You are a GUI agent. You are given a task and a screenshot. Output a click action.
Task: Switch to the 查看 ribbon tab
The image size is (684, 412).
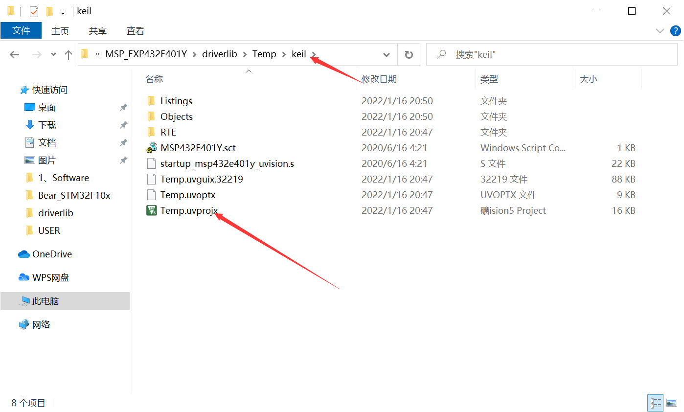click(x=135, y=30)
